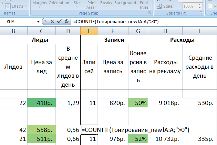Click the in-cell COUNTIF formula being edited

[135, 130]
